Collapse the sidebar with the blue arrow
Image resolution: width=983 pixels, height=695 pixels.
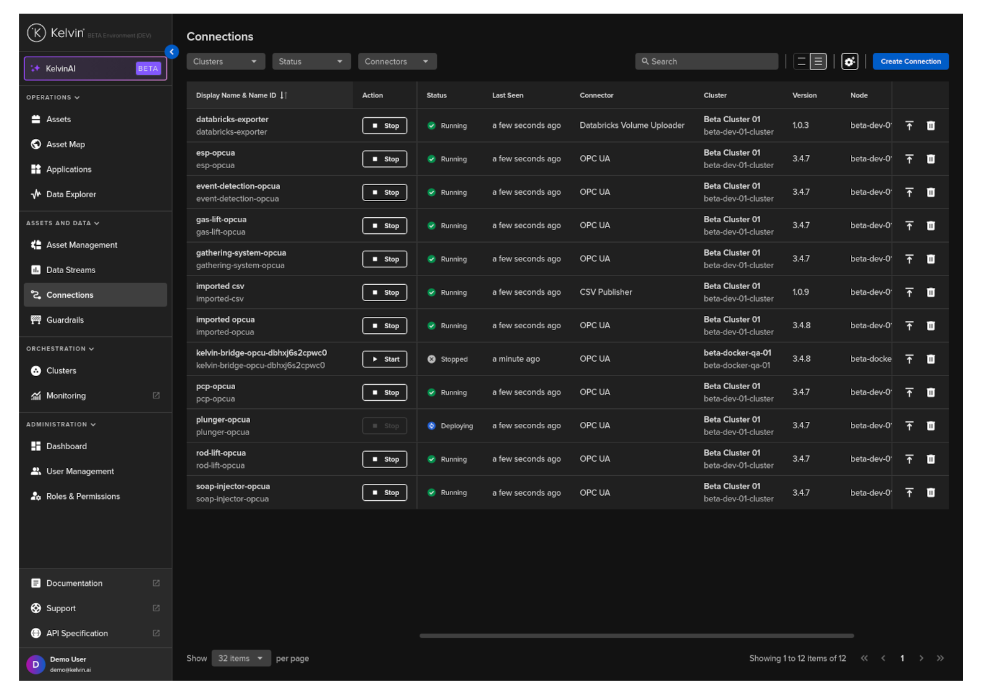tap(172, 52)
